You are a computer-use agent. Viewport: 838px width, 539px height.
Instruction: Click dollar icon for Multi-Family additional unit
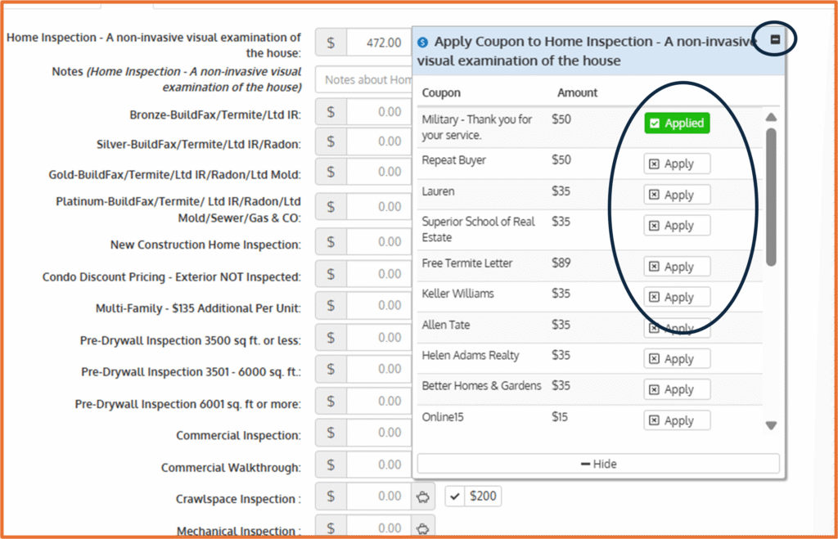point(331,306)
